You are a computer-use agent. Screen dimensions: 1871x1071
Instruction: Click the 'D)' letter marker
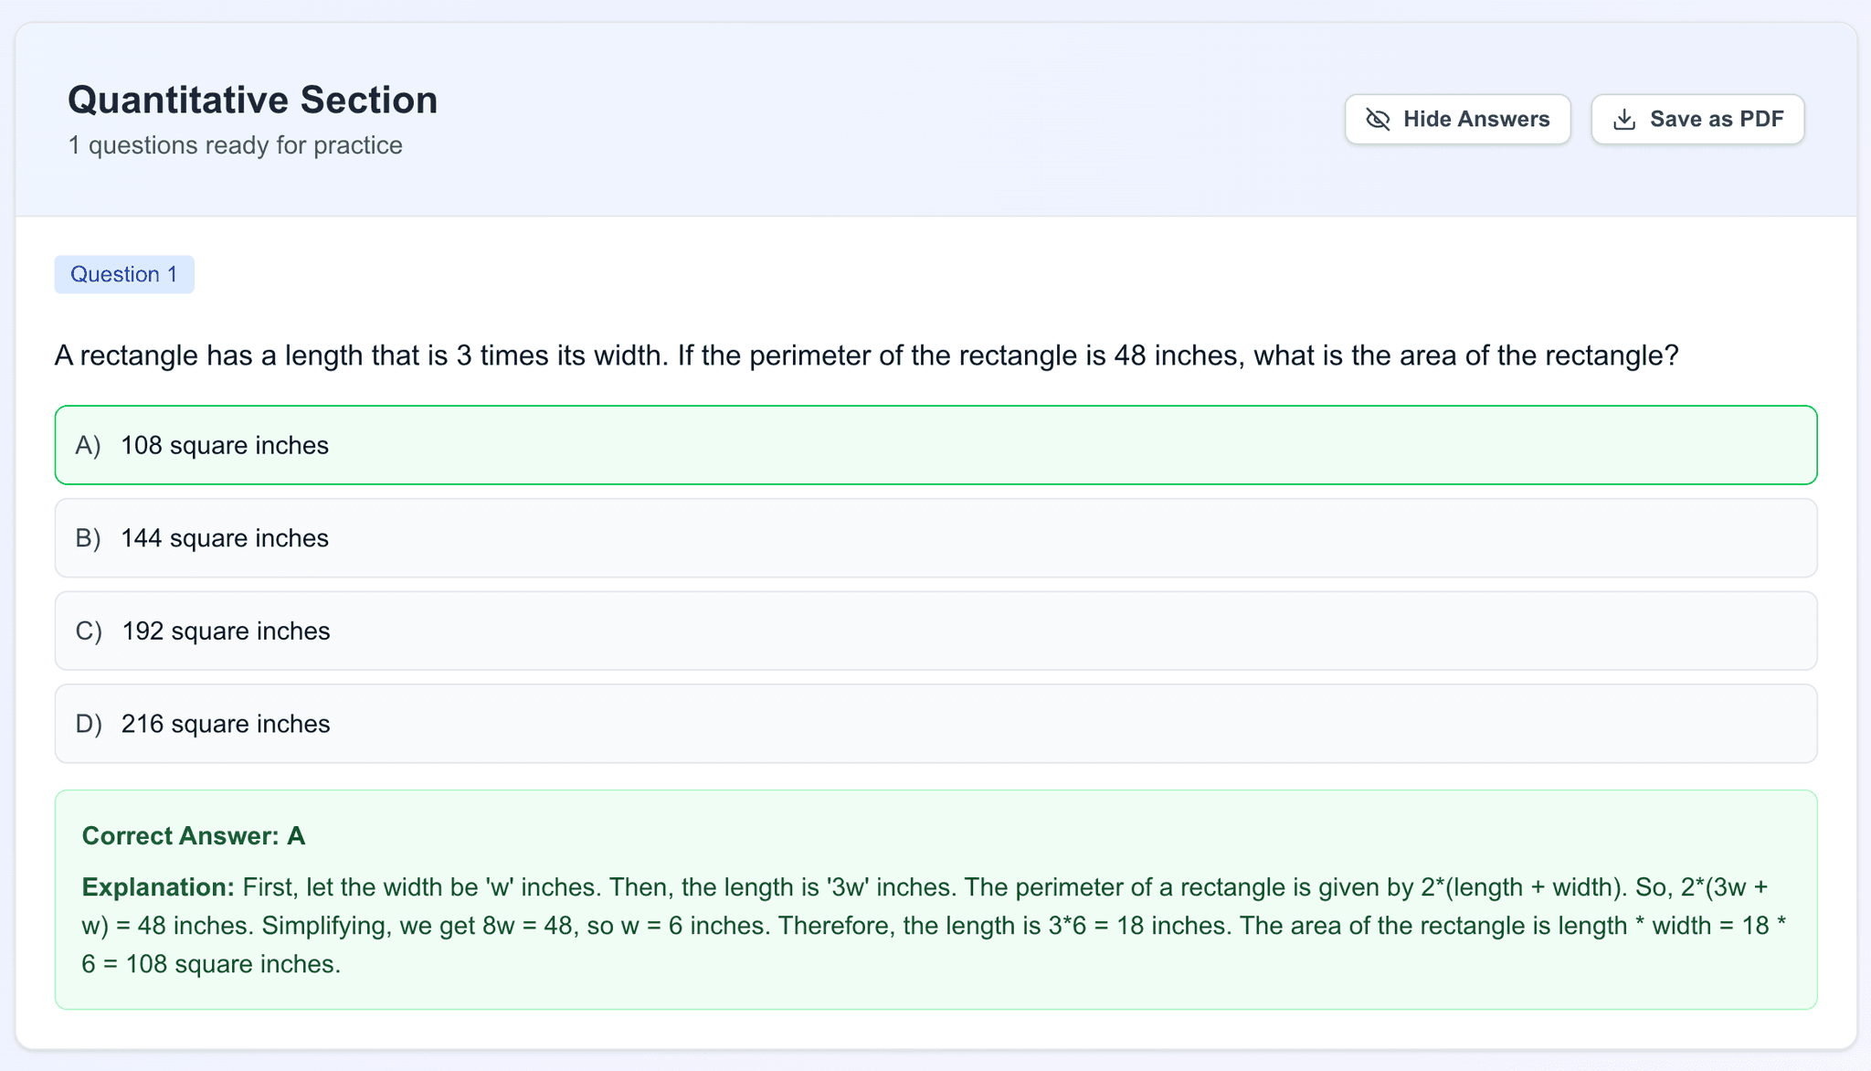[89, 724]
